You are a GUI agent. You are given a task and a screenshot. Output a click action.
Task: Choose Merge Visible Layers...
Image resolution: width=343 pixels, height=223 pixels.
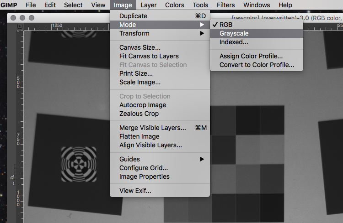pyautogui.click(x=160, y=128)
